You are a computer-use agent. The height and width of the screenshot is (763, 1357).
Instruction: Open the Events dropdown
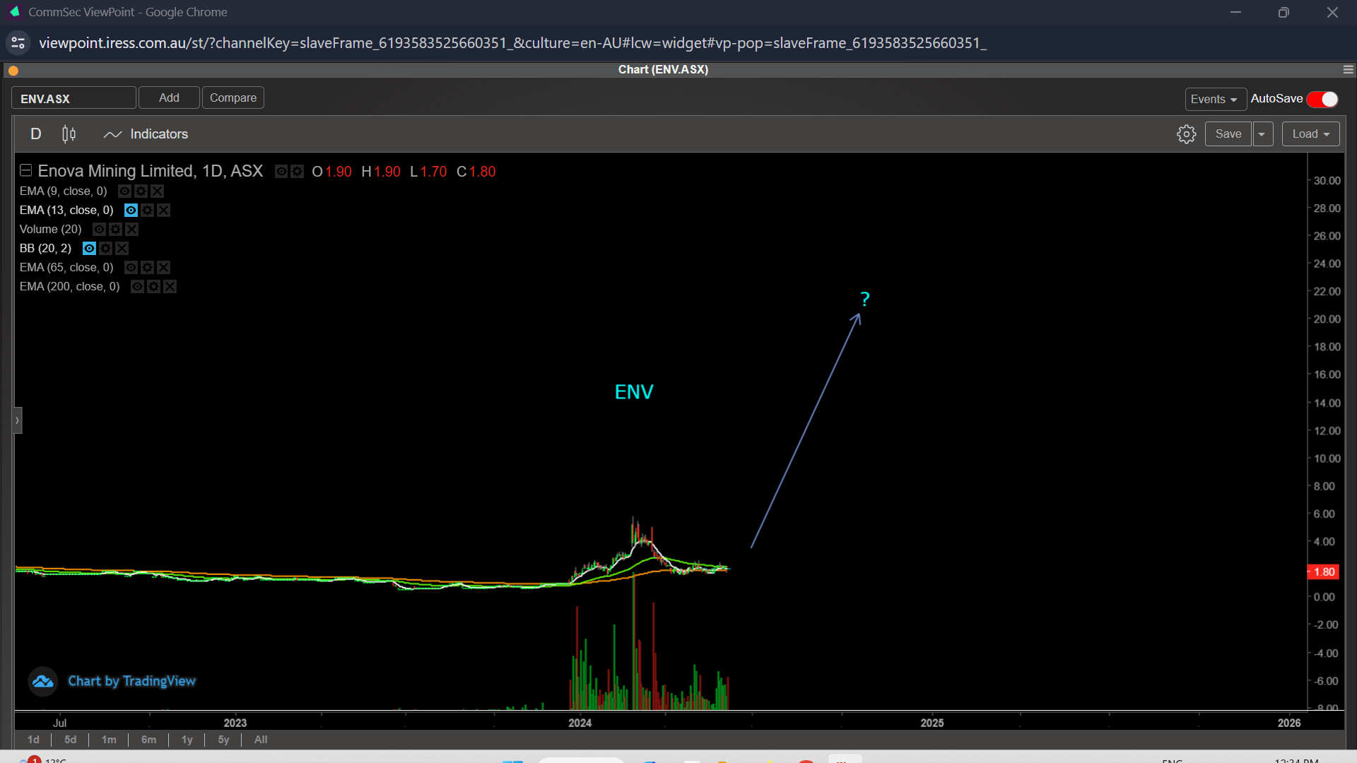[1215, 99]
